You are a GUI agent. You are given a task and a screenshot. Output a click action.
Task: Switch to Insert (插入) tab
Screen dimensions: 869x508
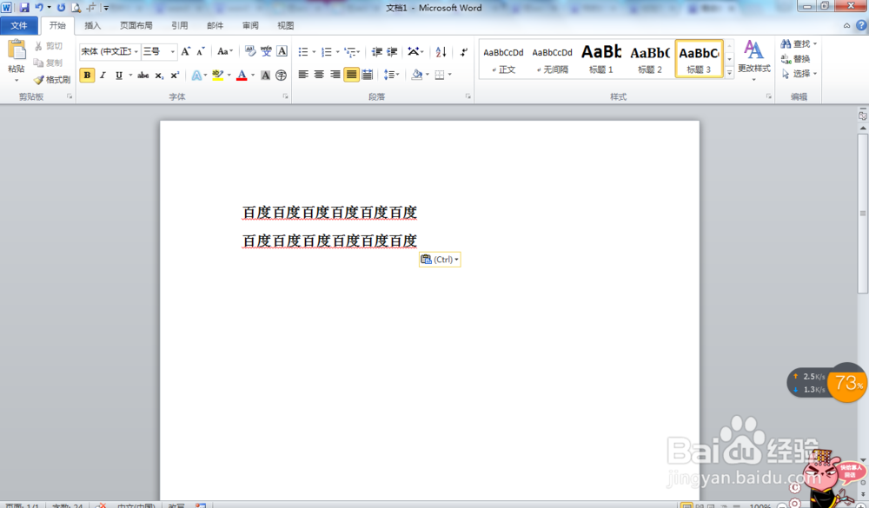pyautogui.click(x=93, y=25)
